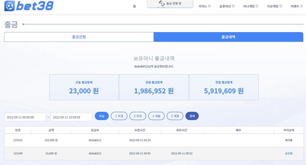The image size is (306, 165).
Task: Expand the 슬롯머신 dropdown arrow
Action: 233,6
